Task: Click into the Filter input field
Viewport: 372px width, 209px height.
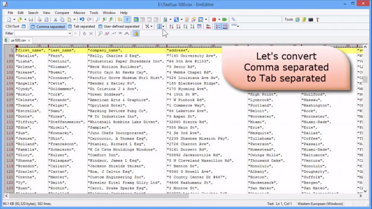Action: tap(41, 33)
